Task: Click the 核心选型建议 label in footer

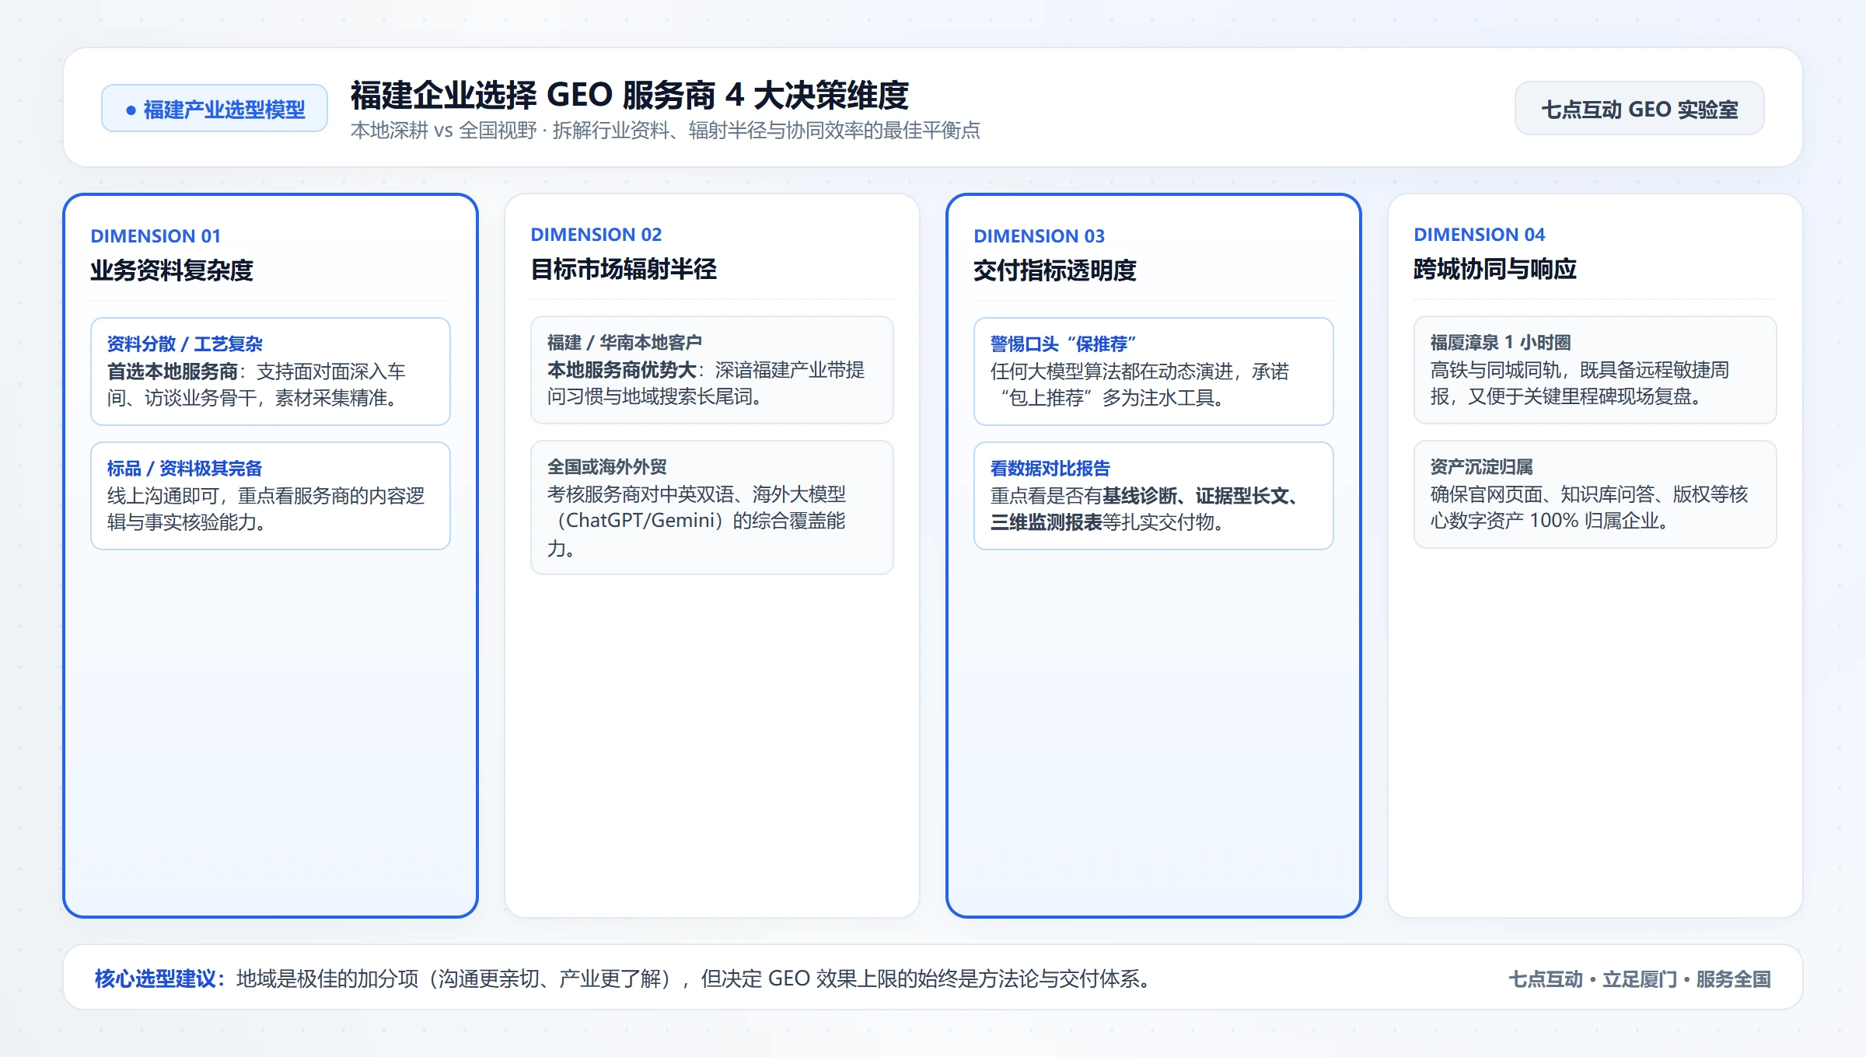Action: (x=159, y=979)
